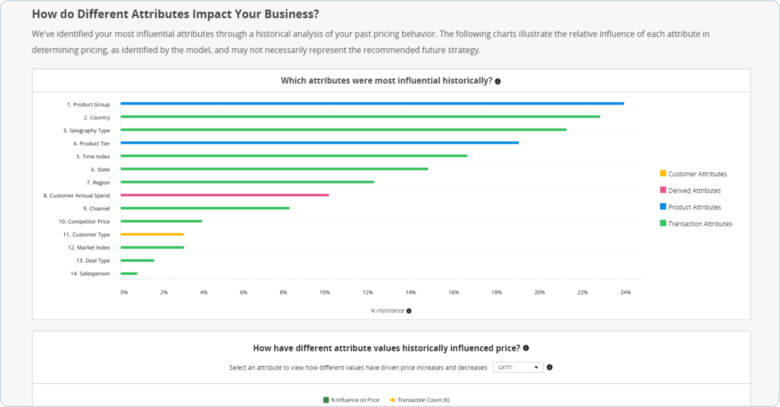Click the '10. Competitor Price' label
The image size is (780, 407).
pos(84,221)
